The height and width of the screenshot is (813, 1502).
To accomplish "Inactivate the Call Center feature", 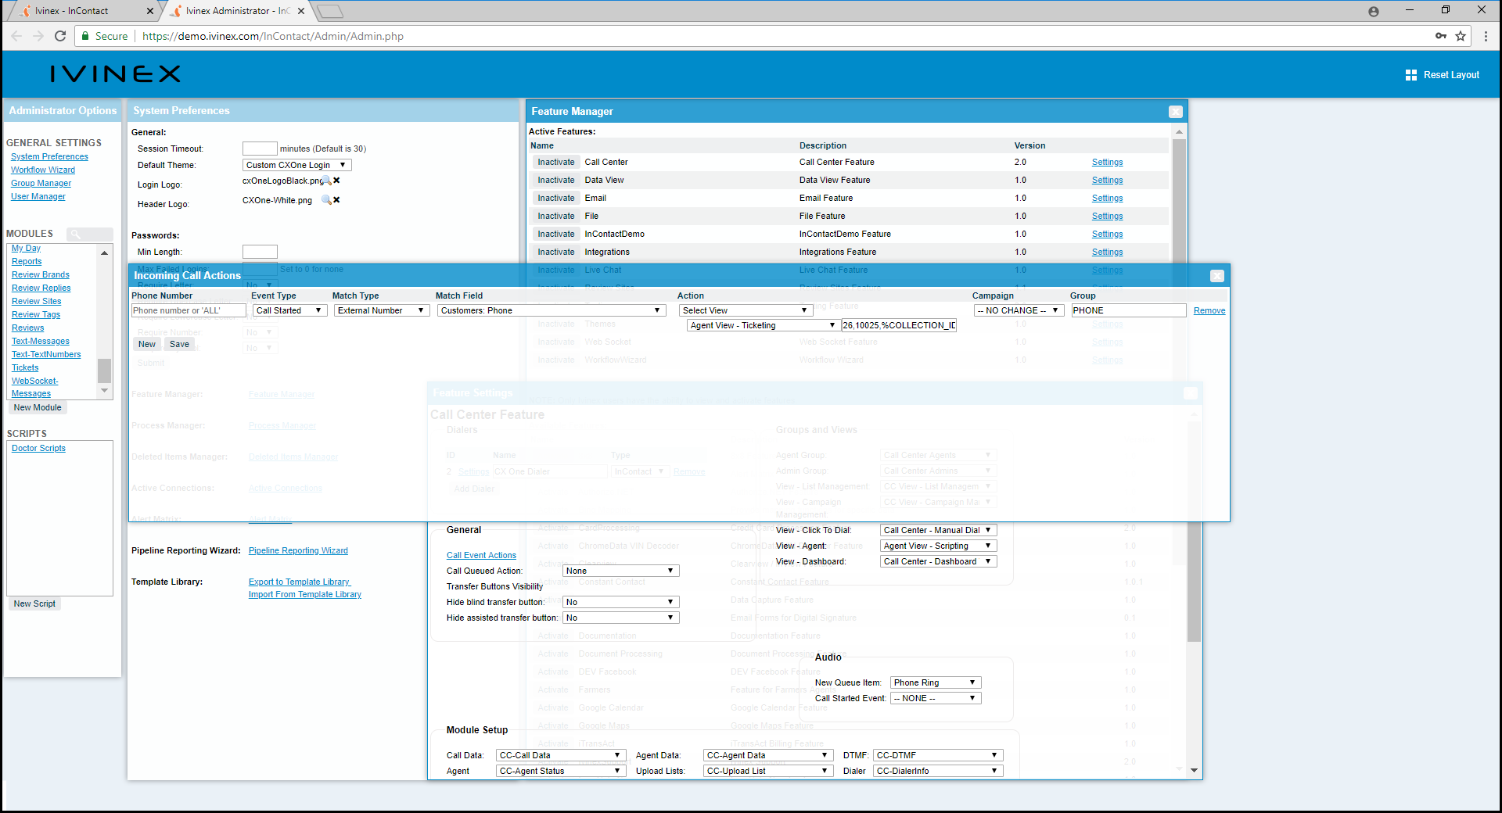I will point(556,163).
